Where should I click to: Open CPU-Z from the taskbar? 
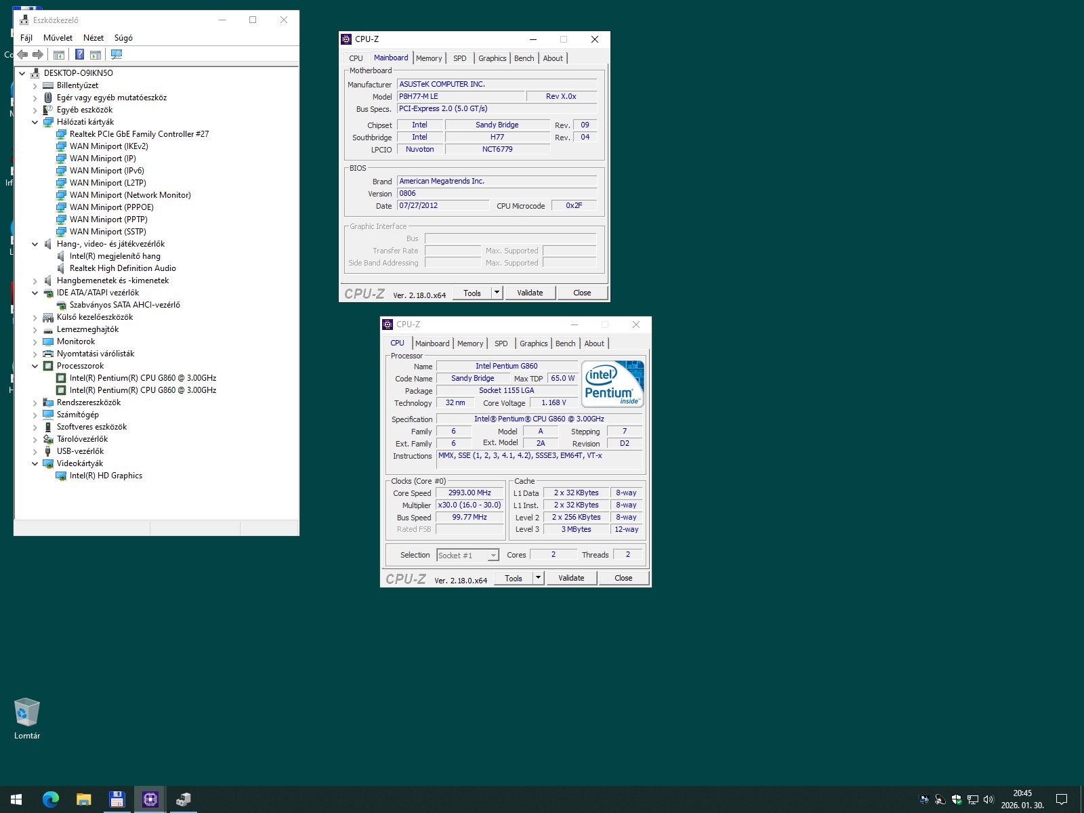(150, 799)
